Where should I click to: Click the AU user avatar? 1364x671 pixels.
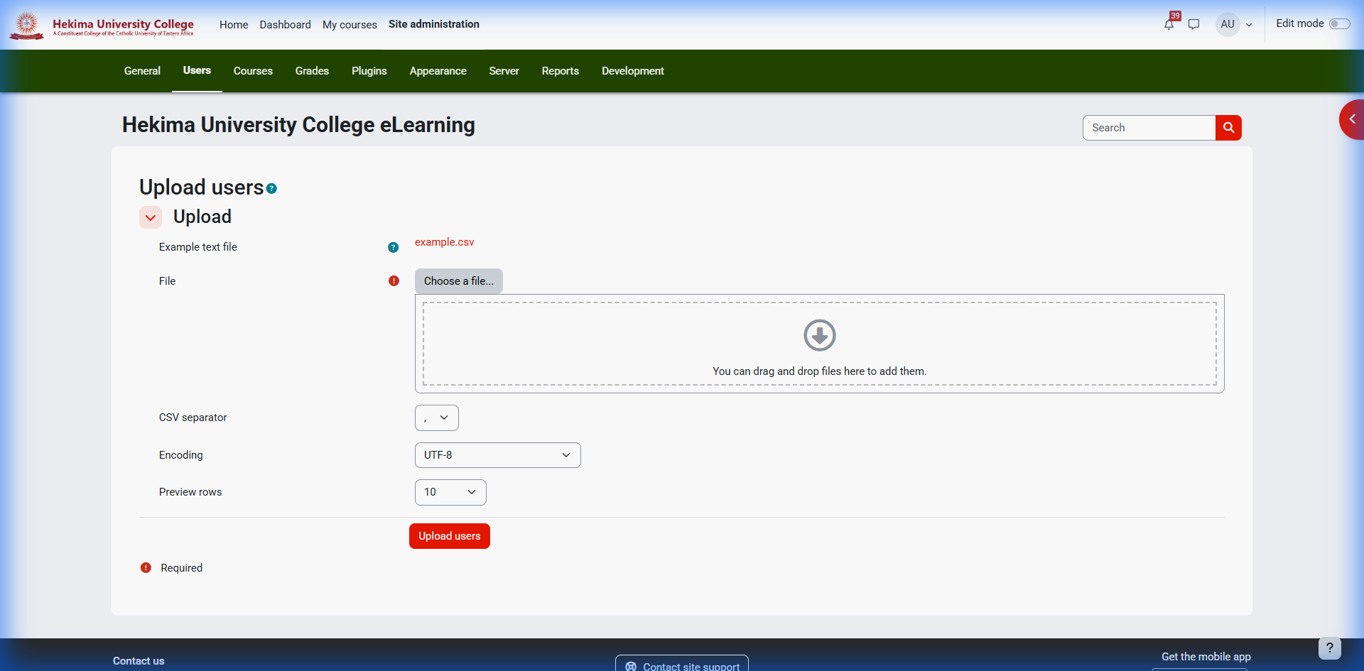pos(1228,24)
